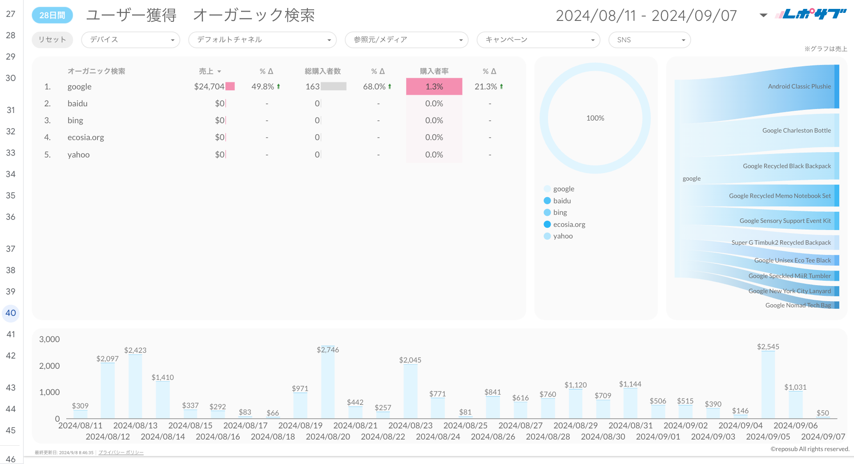Viewport: 854px width, 464px height.
Task: Click the green increase arrow next to 21.3%
Action: 502,86
